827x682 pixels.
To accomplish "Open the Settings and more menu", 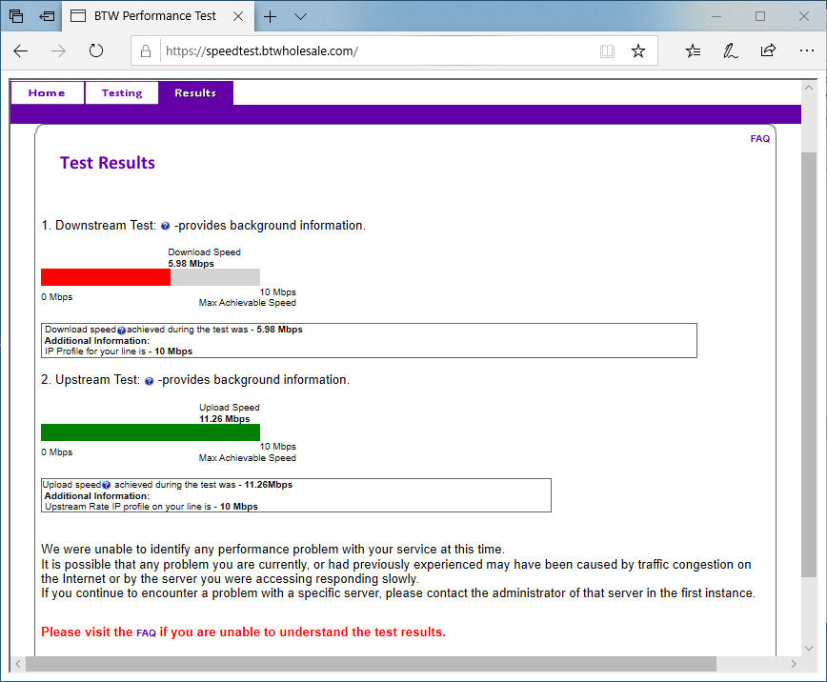I will point(806,50).
